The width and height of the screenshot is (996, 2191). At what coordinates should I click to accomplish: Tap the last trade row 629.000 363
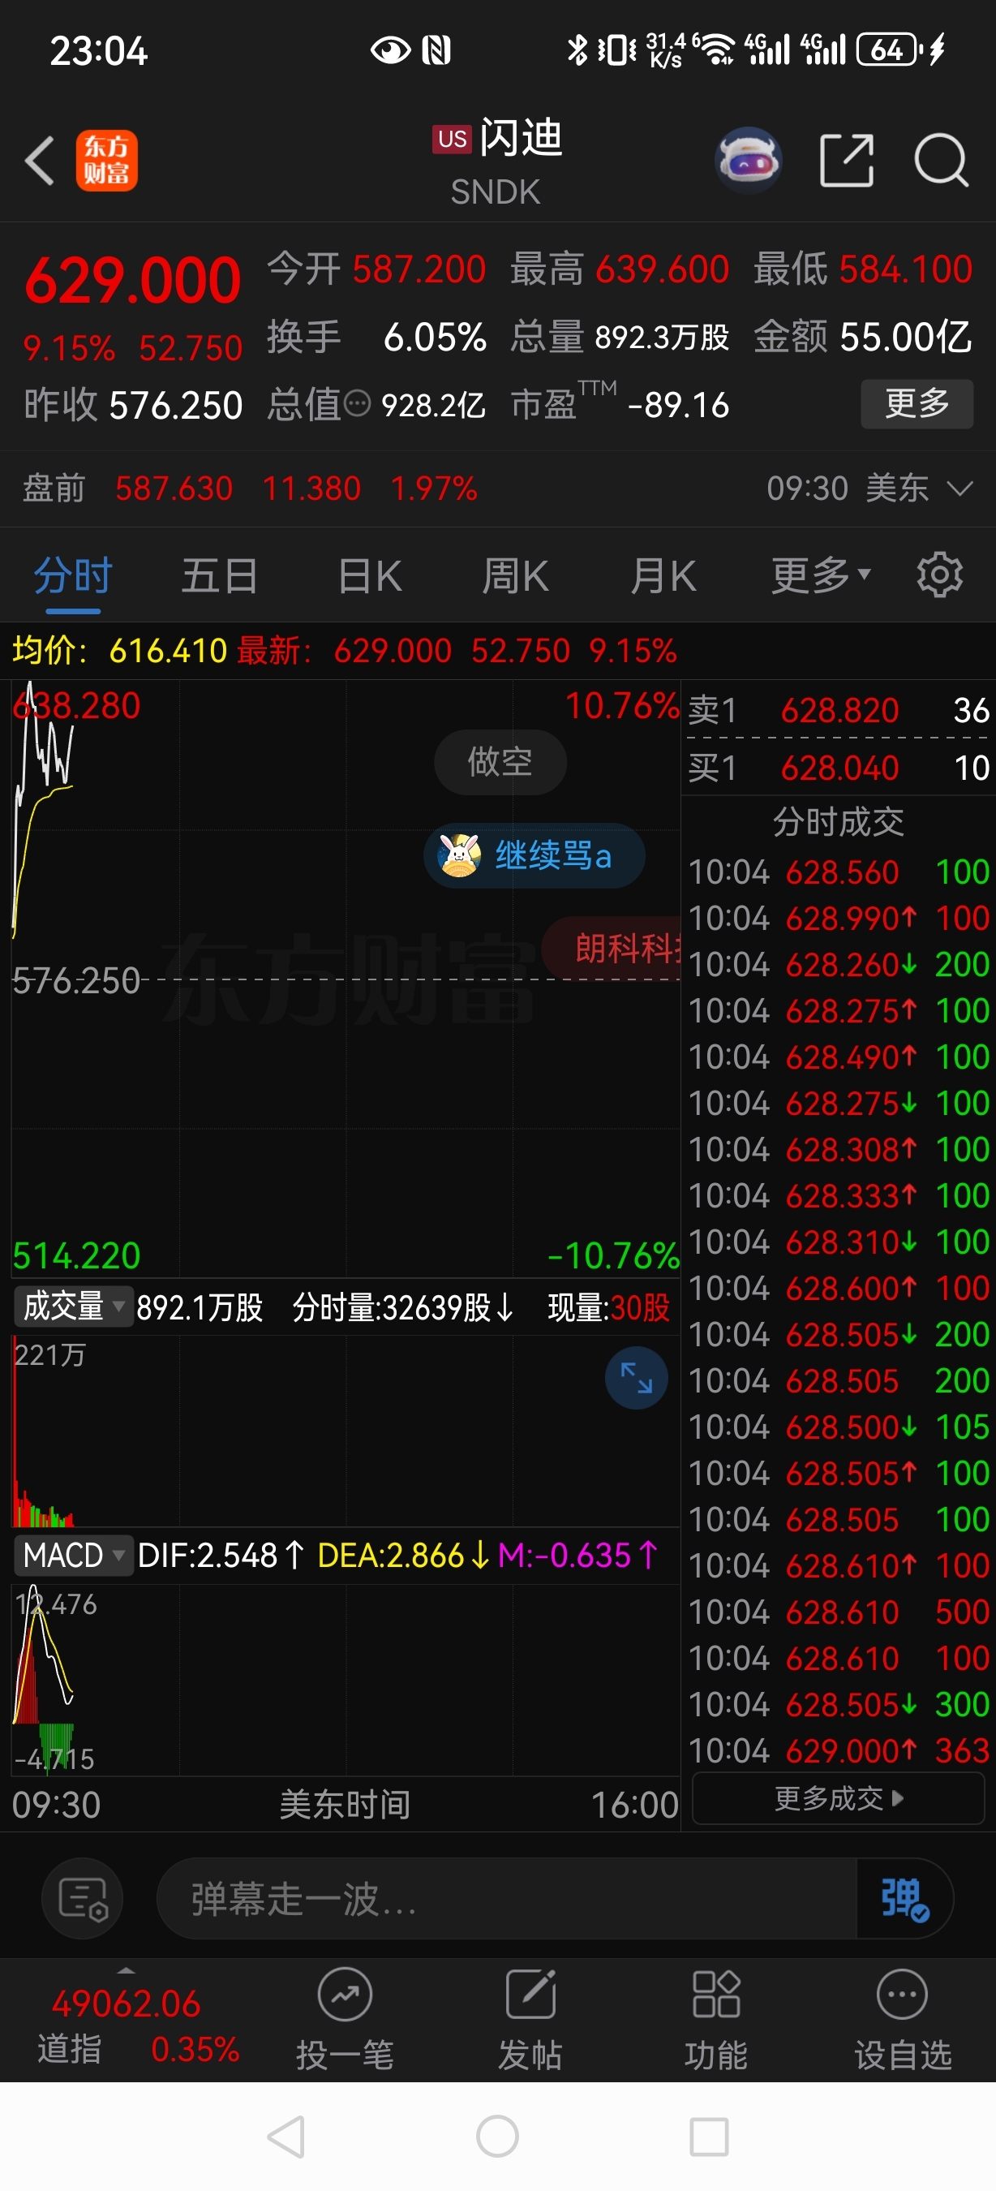(838, 1750)
